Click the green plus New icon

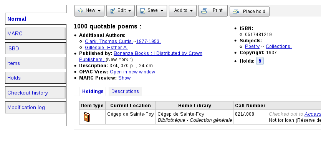[81, 11]
